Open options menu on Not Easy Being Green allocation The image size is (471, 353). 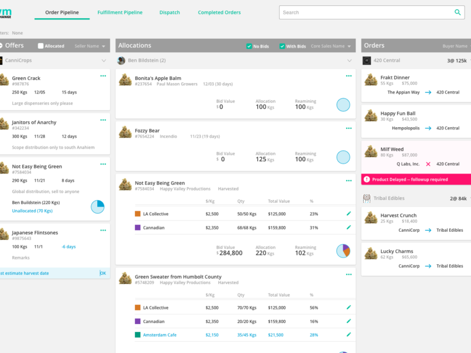click(x=349, y=181)
